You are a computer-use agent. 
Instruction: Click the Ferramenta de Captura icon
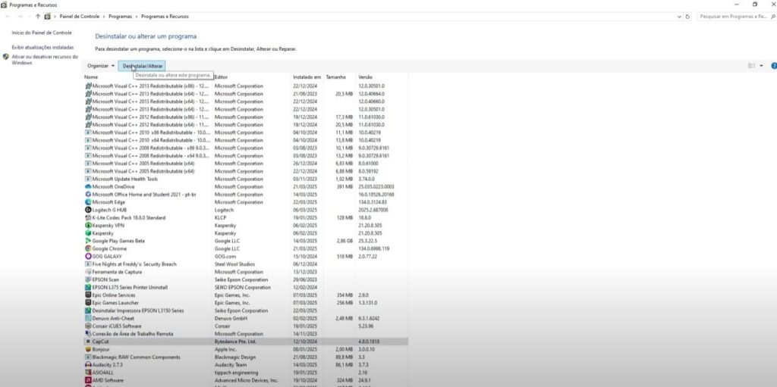pos(88,272)
